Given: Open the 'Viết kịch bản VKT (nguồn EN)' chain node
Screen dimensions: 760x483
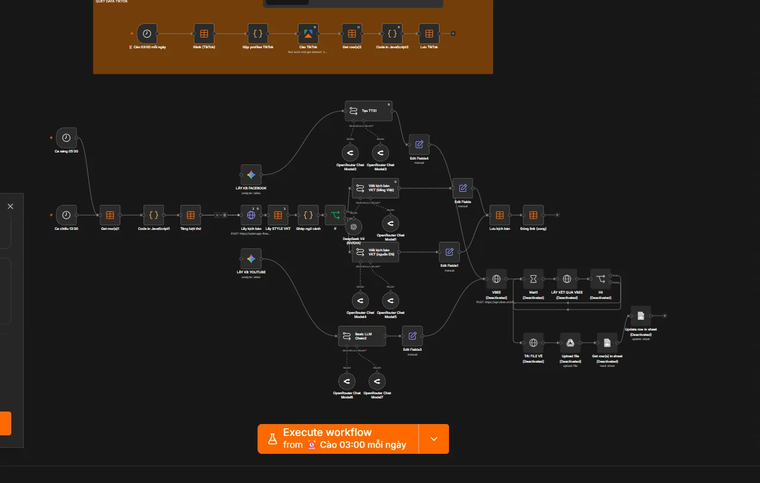Looking at the screenshot, I should 375,252.
